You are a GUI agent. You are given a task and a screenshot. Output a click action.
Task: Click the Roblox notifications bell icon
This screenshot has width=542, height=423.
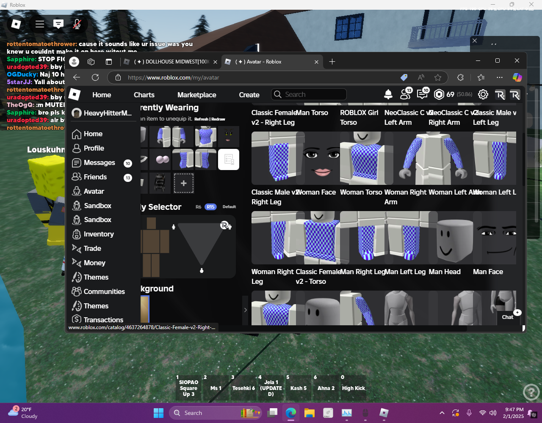tap(388, 94)
